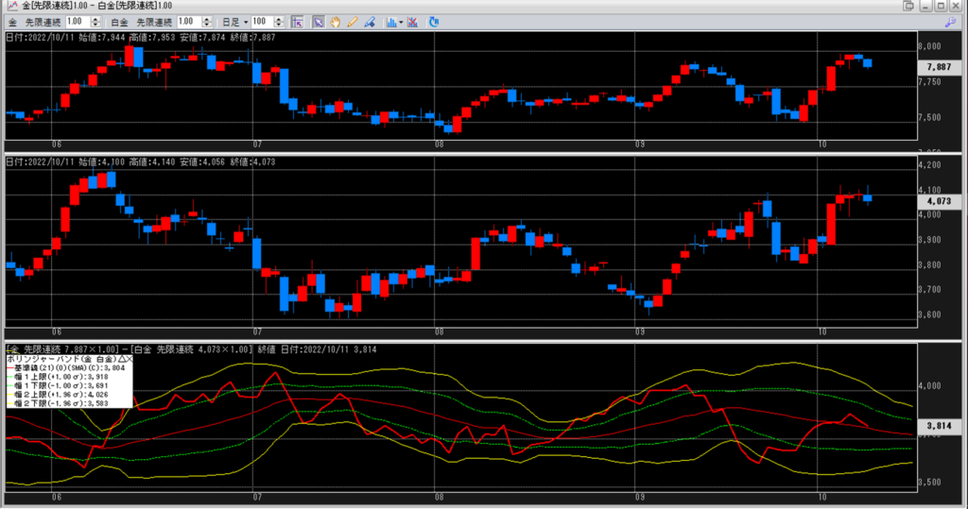
Task: Click the restore-down cascade window button
Action: pyautogui.click(x=908, y=6)
